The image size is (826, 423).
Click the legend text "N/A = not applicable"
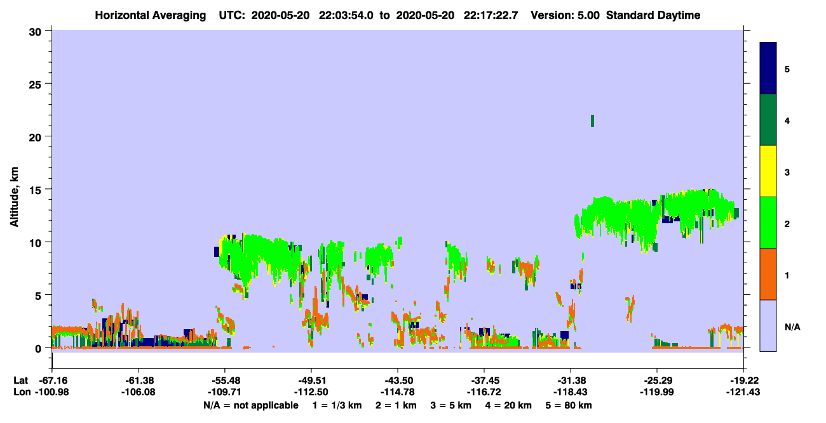(251, 405)
